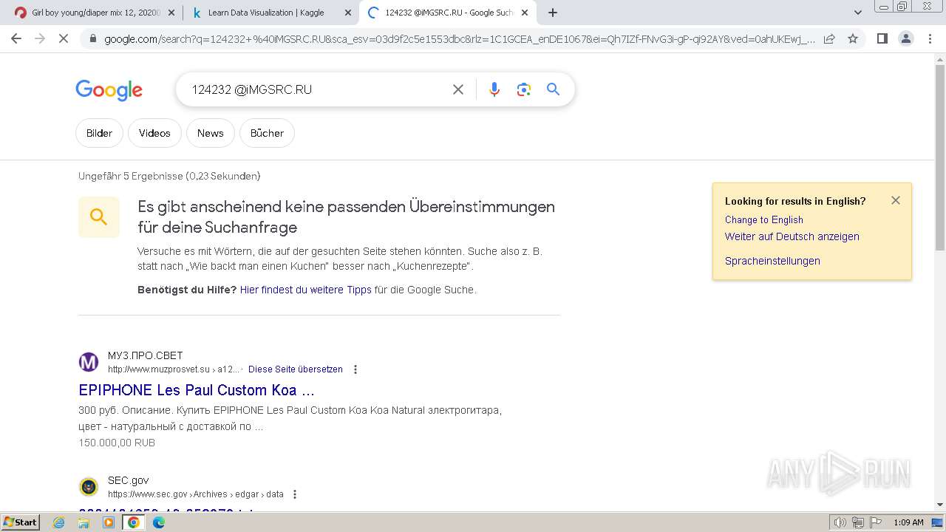The height and width of the screenshot is (532, 946).
Task: Open volume control in system tray
Action: [840, 522]
